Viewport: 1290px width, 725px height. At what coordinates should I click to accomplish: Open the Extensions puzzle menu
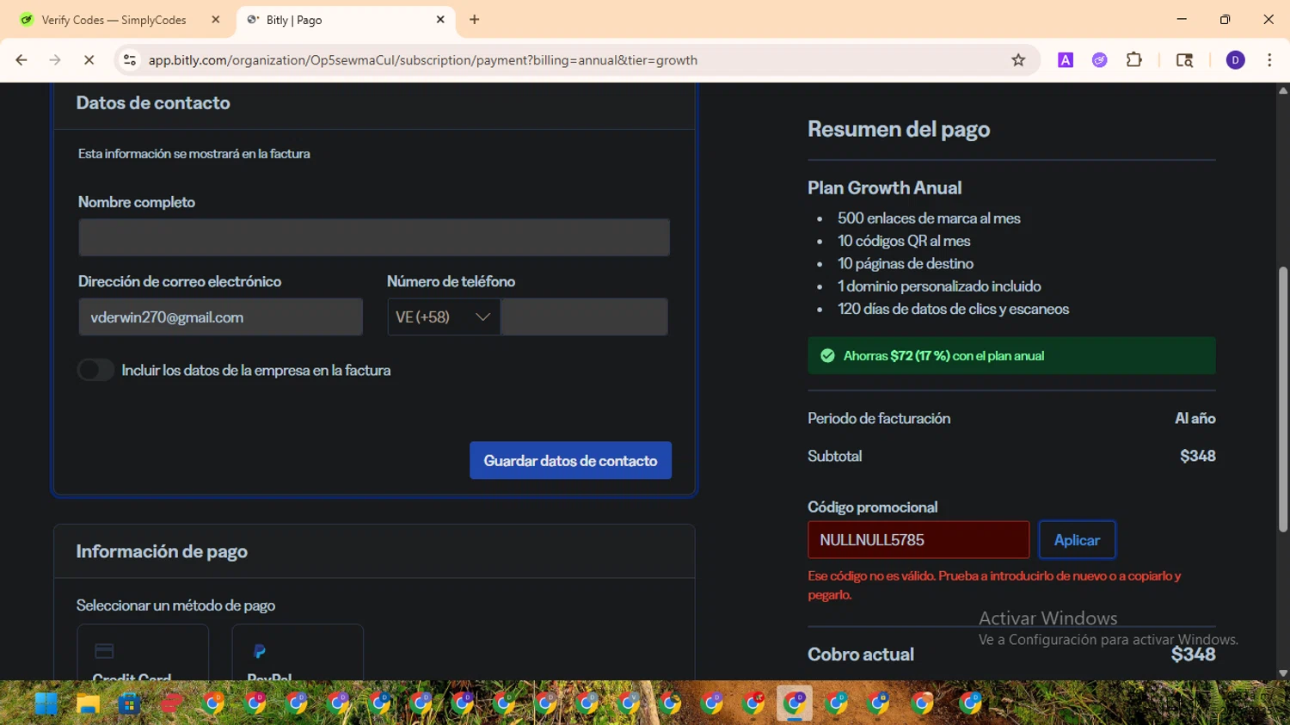coord(1134,60)
